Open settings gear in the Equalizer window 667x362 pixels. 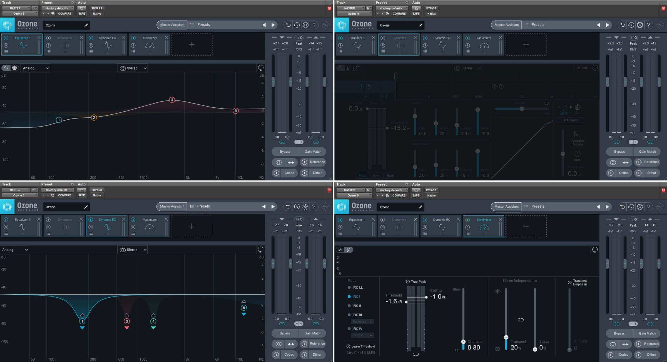pos(305,25)
